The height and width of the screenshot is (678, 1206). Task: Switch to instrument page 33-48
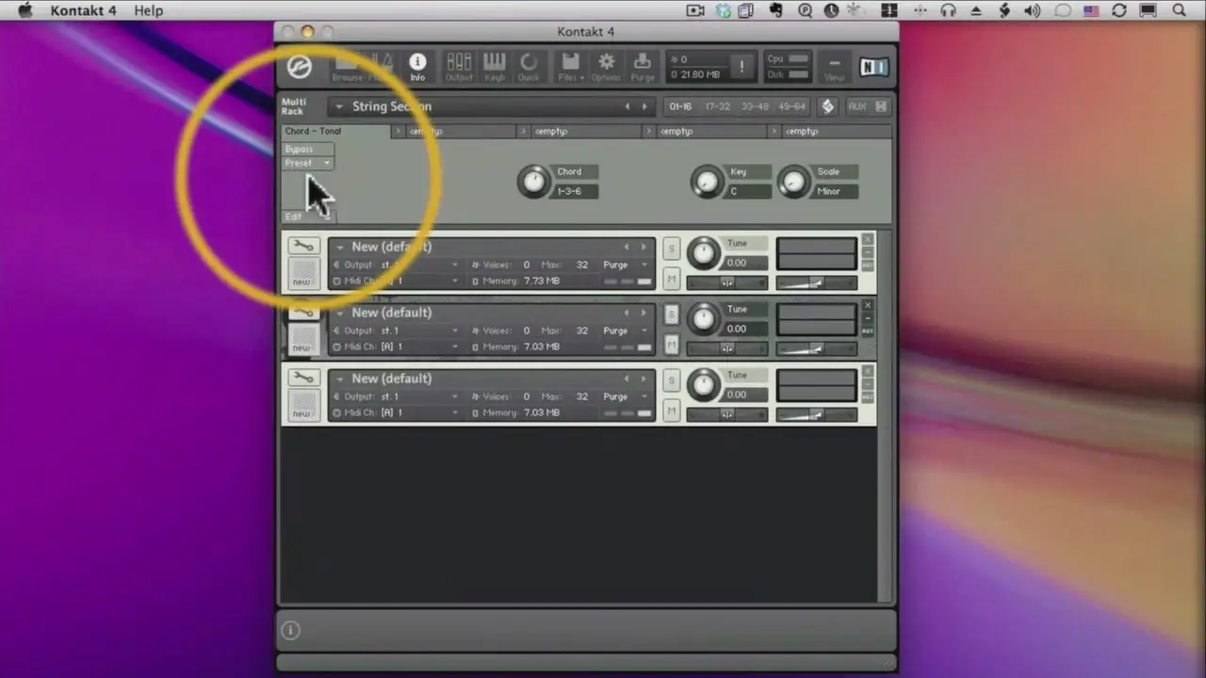(755, 106)
